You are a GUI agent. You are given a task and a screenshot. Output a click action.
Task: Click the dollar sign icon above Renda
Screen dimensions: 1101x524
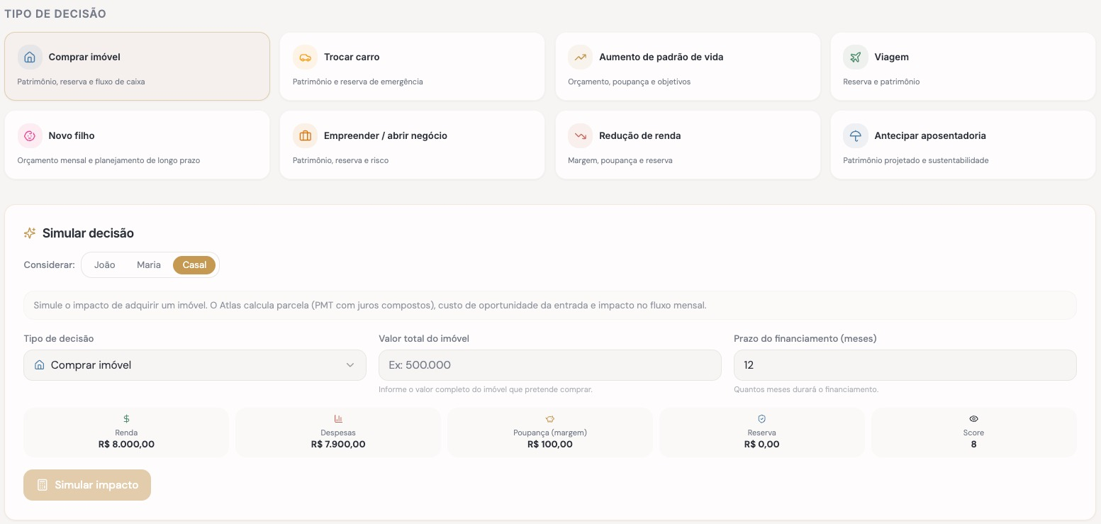(126, 419)
